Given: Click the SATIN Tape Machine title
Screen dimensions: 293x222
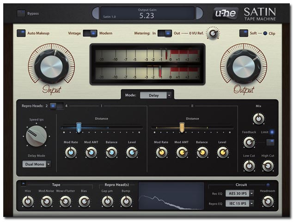Looking at the screenshot, I should point(260,14).
